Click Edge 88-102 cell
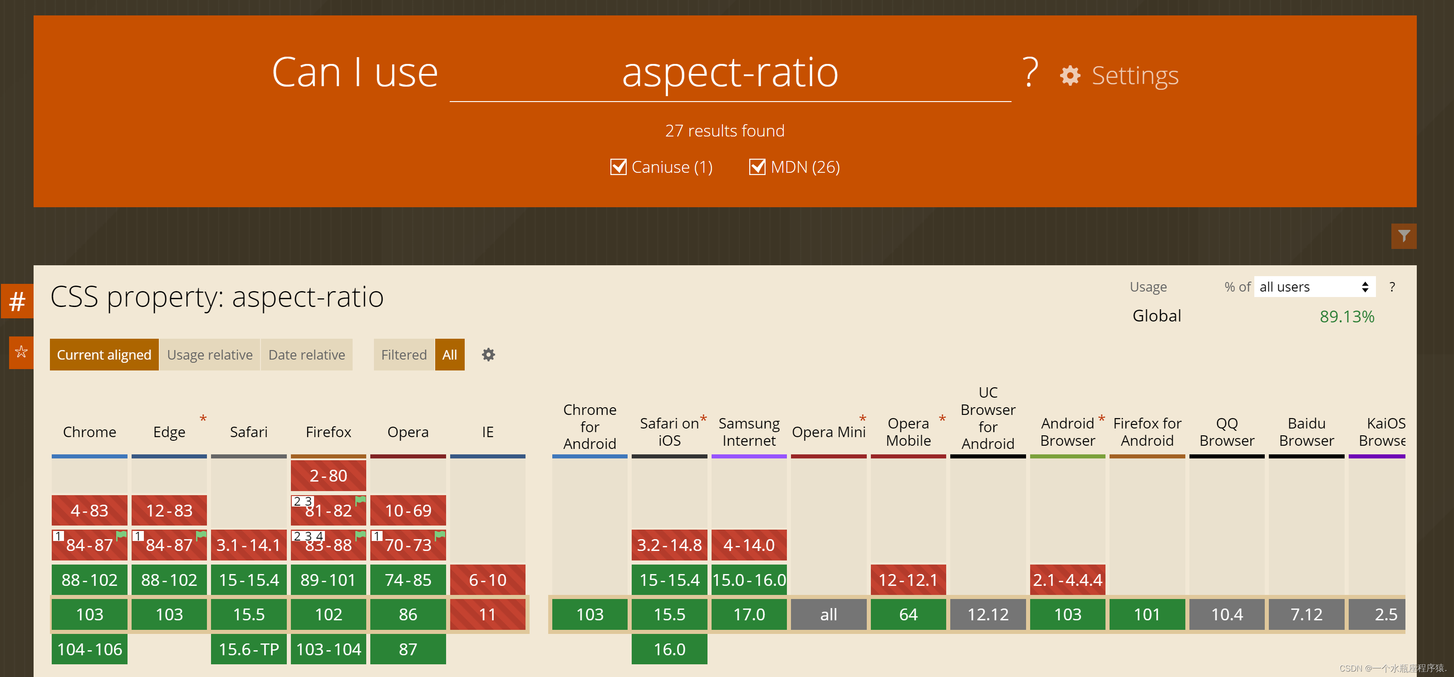The image size is (1454, 677). [169, 580]
